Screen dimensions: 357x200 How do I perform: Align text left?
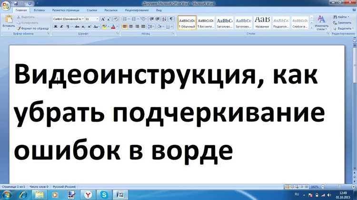click(125, 27)
